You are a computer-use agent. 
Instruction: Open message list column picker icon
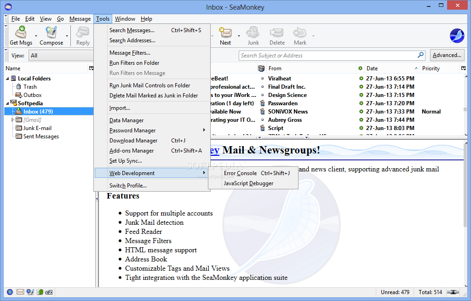[464, 68]
